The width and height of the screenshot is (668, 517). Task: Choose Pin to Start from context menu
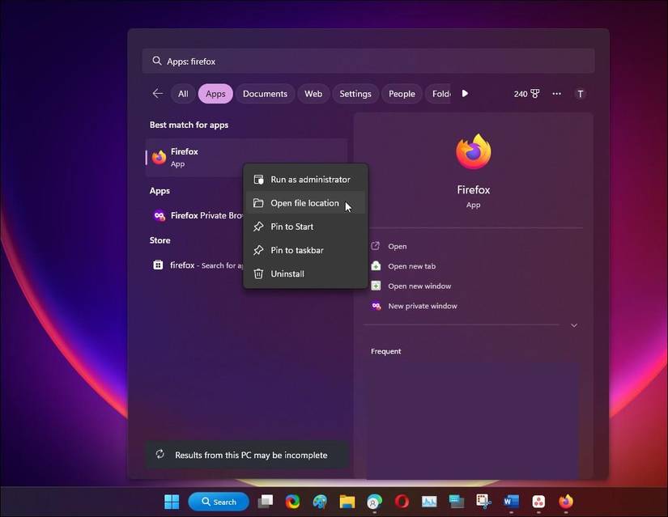[305, 227]
